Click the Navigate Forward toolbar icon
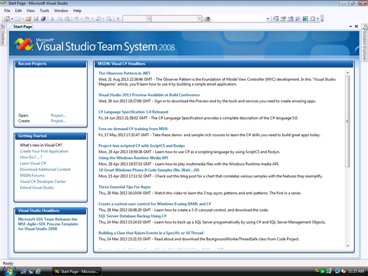Viewport: 368px width, 276px height. coord(109,19)
